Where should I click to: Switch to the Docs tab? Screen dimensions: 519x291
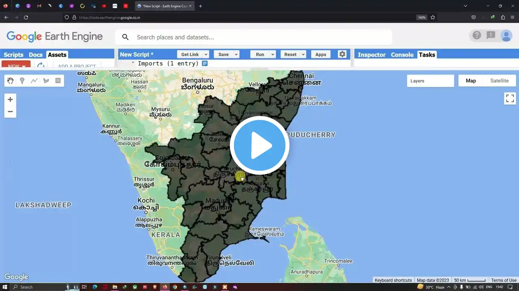(36, 55)
